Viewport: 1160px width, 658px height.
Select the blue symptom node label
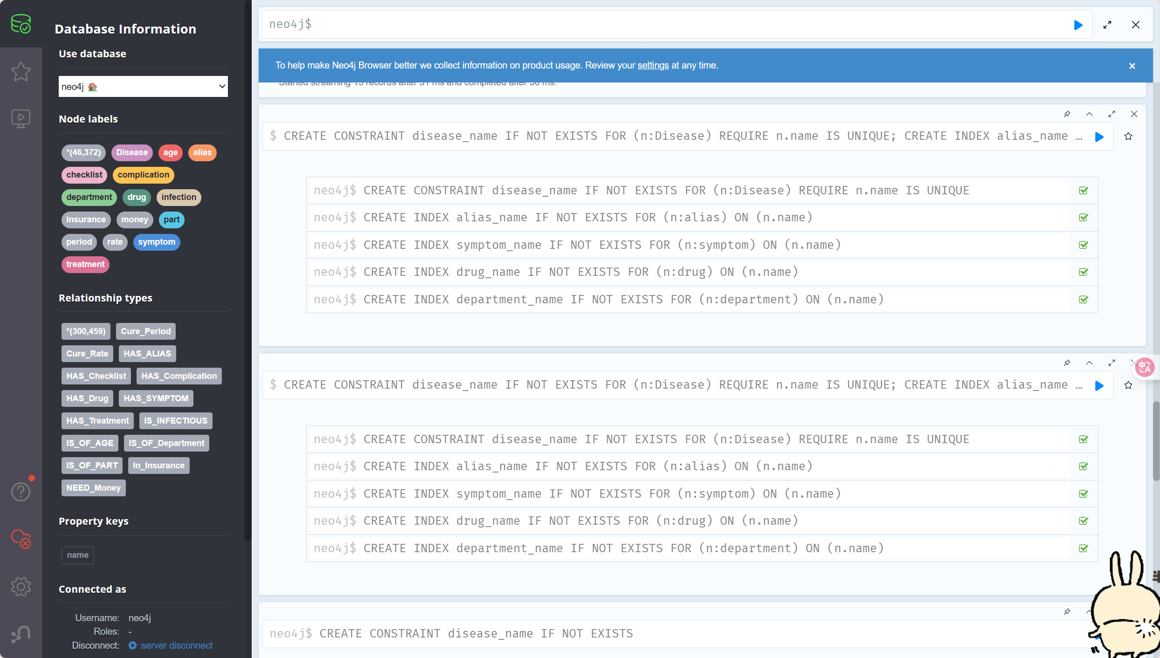[157, 242]
